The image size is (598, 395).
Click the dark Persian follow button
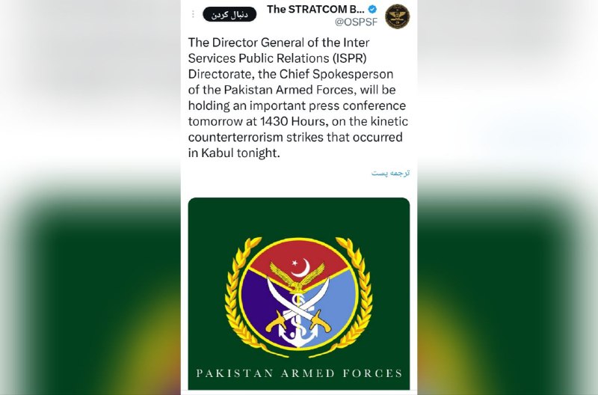[x=229, y=14]
